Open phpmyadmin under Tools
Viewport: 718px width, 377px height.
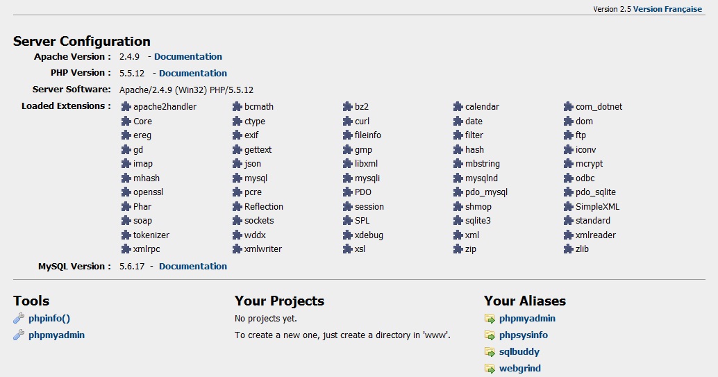pos(57,335)
